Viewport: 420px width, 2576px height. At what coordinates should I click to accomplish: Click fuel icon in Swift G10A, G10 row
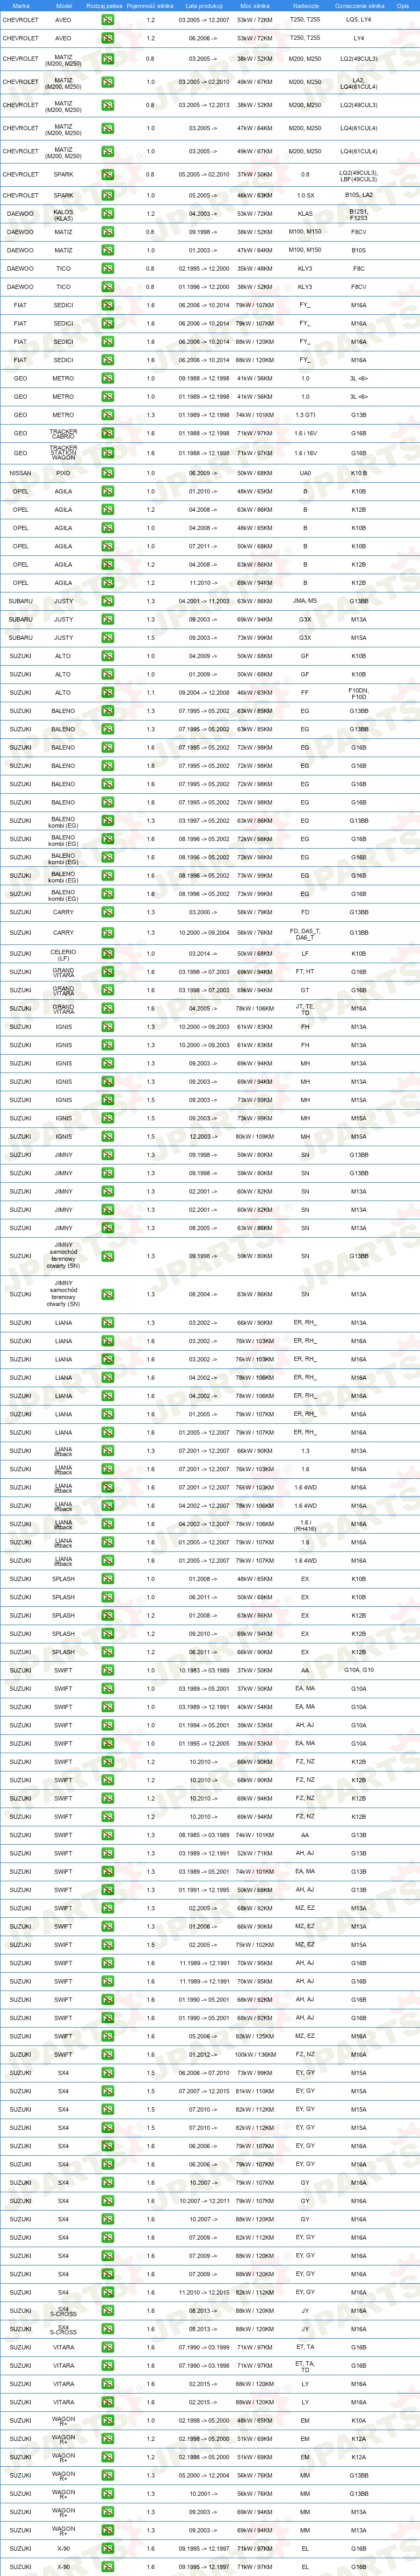(x=107, y=1670)
